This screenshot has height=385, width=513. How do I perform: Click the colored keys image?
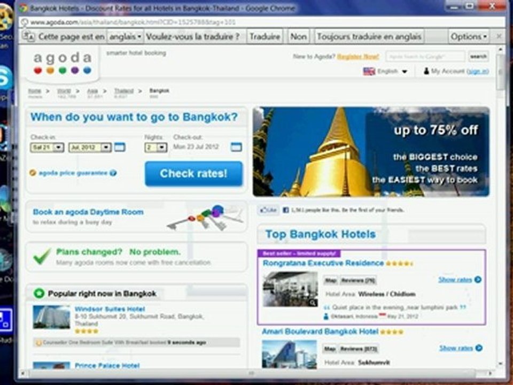205,218
